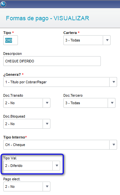
Task: Click the Formas de pago - VISUALIZAR heading
Action: coord(47,18)
